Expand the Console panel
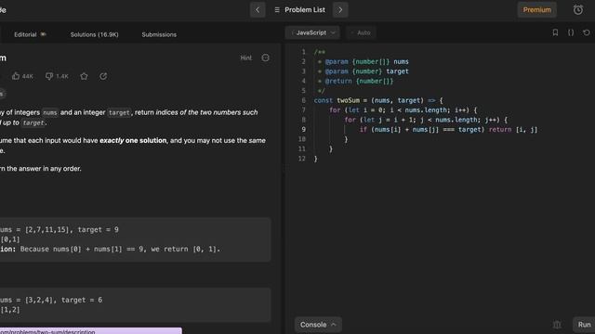Image resolution: width=595 pixels, height=334 pixels. click(318, 325)
